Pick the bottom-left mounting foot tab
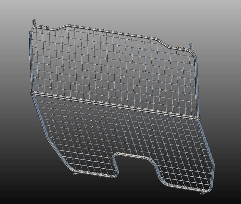 [x=75, y=174]
